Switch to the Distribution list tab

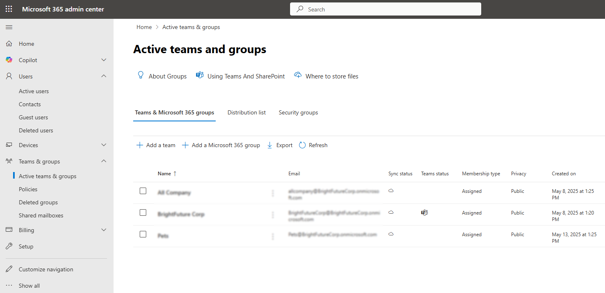coord(246,112)
